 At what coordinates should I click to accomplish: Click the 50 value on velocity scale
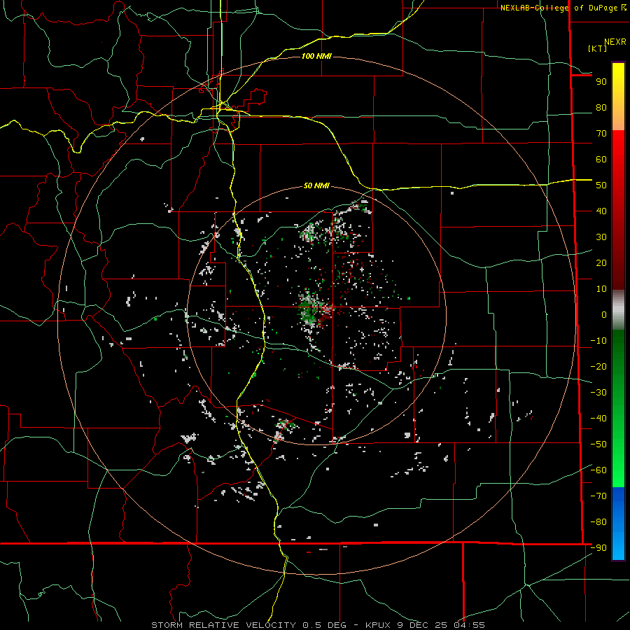pos(601,185)
